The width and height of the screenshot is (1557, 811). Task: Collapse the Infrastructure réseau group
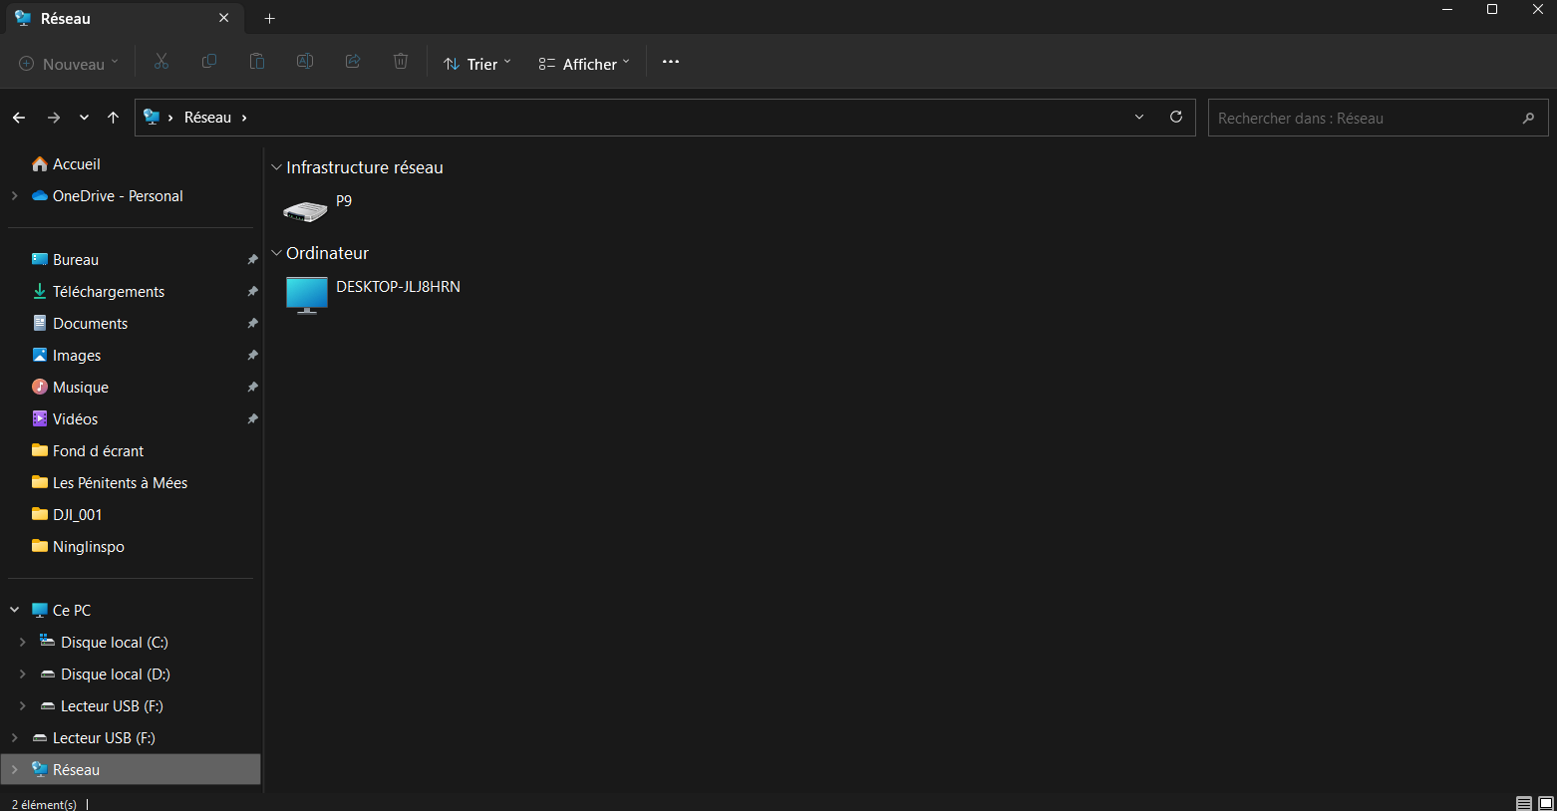tap(277, 168)
